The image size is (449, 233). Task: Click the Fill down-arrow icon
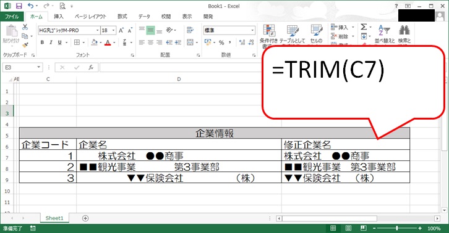click(364, 36)
